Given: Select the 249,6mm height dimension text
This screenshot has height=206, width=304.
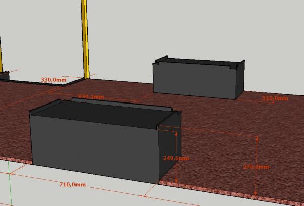Looking at the screenshot, I should click(176, 158).
